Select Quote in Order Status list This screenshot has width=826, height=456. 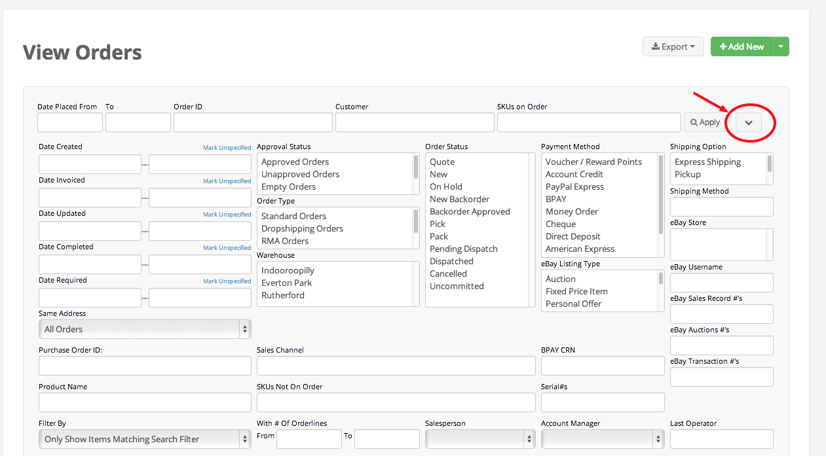pyautogui.click(x=442, y=162)
